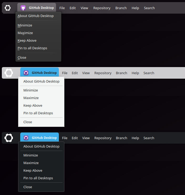Choose Close in bottom dark dropdown
185x195 pixels.
coord(41,187)
